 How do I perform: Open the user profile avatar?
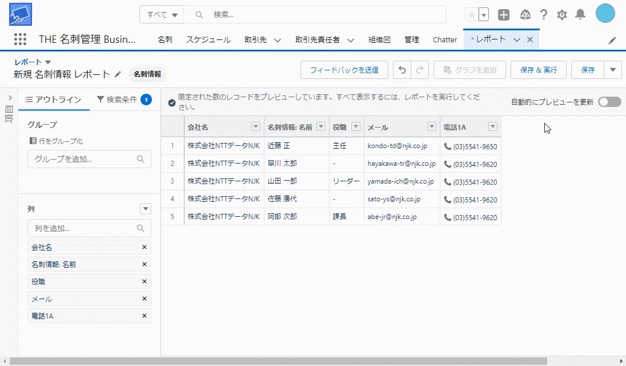[605, 14]
